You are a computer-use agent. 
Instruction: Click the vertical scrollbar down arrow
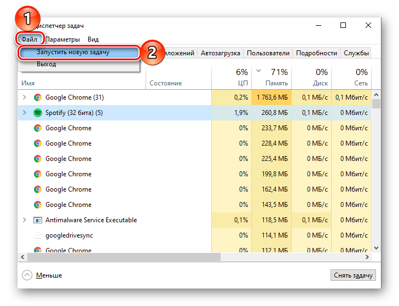point(377,248)
